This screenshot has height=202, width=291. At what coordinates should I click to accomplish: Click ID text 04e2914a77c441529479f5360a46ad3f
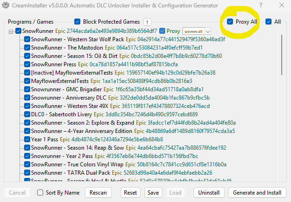[181, 39]
